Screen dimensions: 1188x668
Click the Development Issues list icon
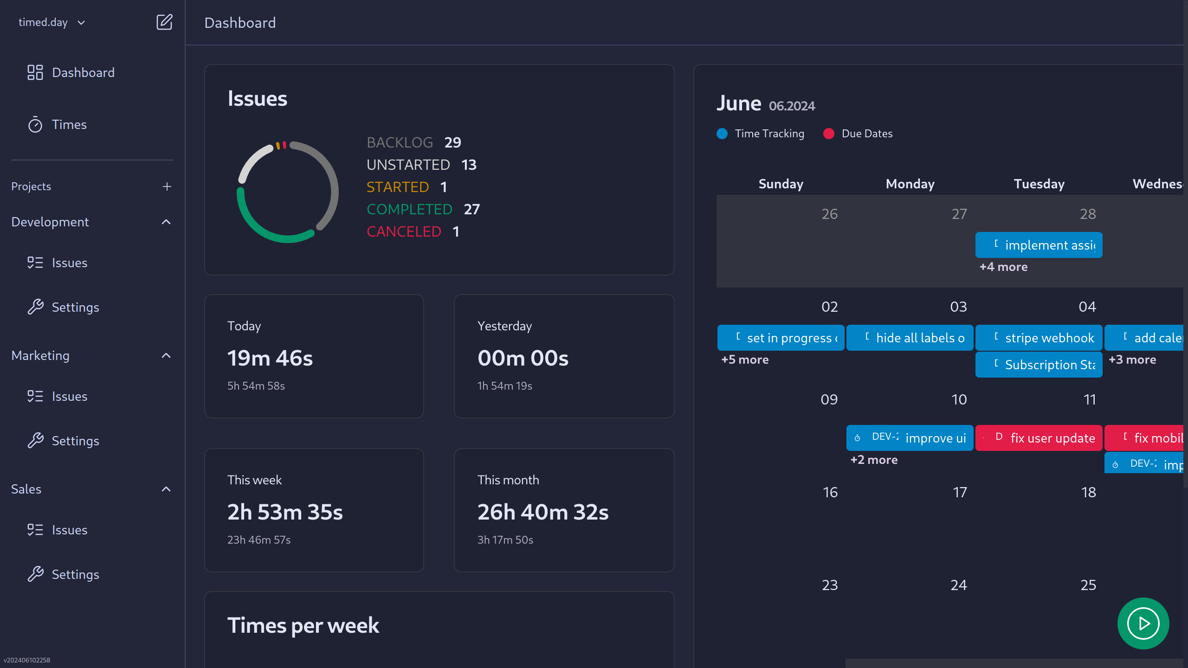[35, 263]
